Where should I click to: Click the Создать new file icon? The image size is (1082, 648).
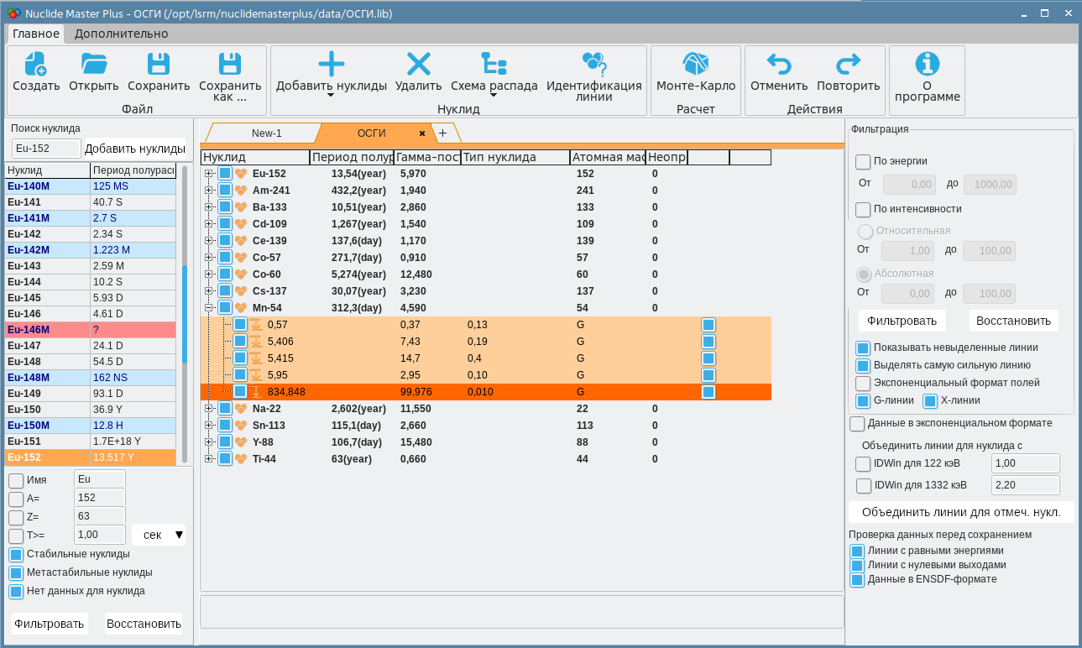(35, 65)
